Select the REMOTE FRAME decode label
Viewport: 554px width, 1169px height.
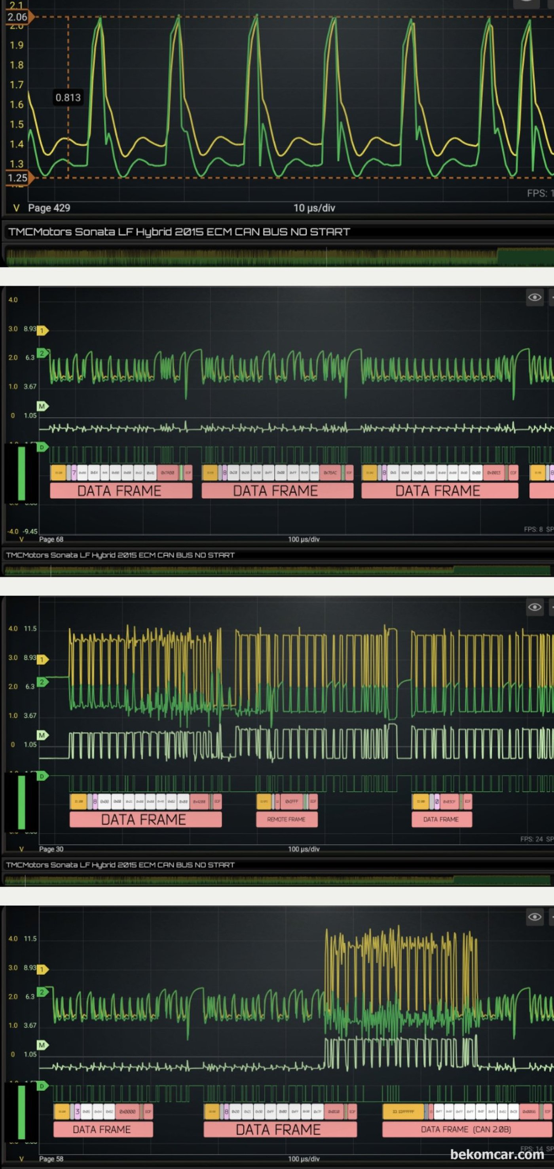[286, 819]
